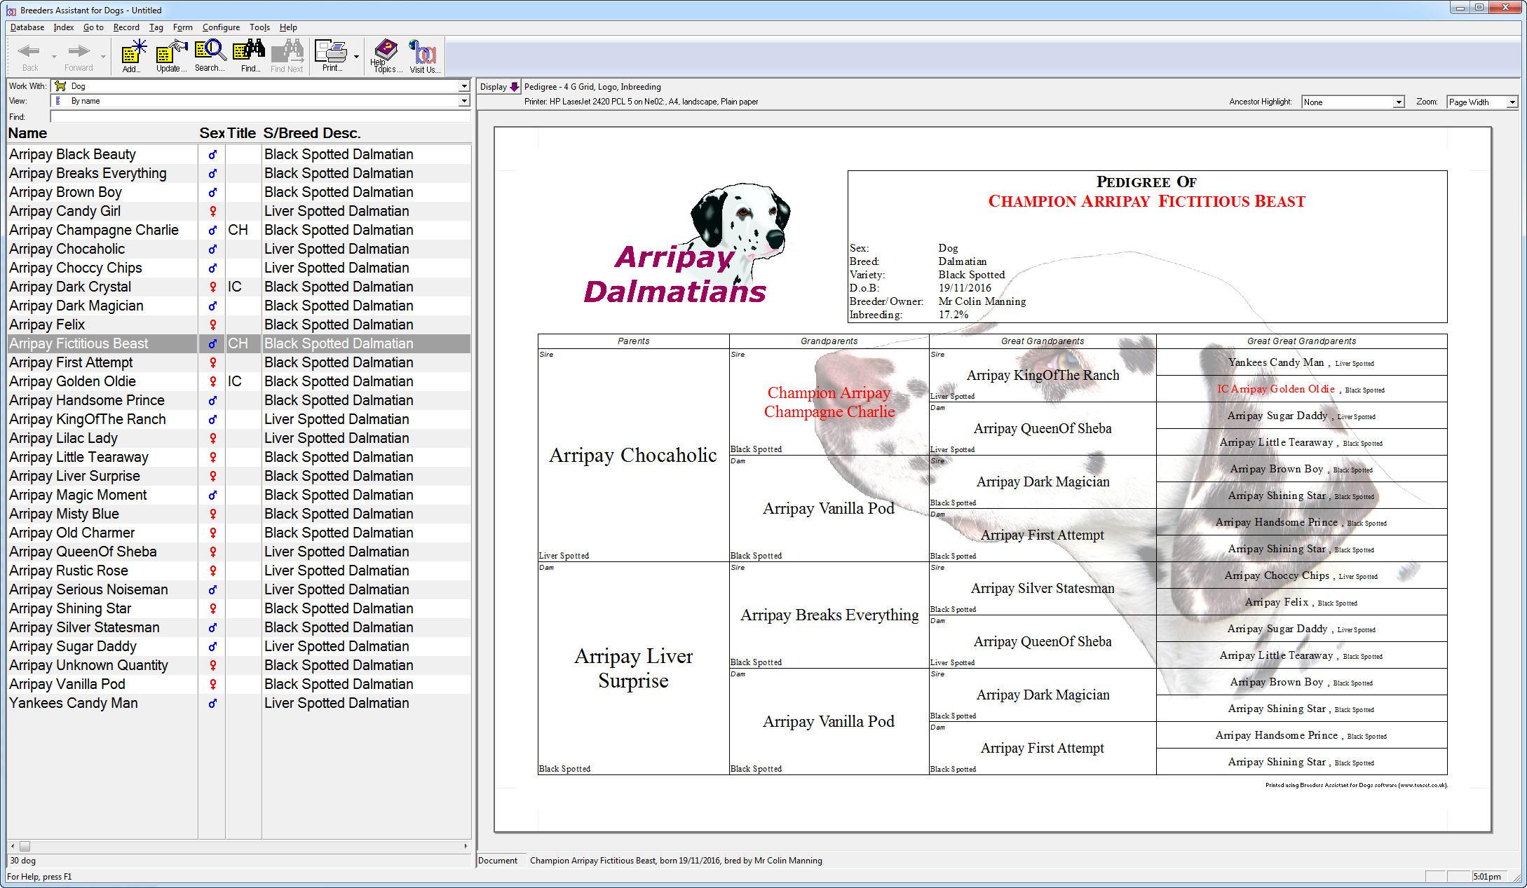Click the Document tab at the bottom
The height and width of the screenshot is (888, 1527).
(x=499, y=860)
